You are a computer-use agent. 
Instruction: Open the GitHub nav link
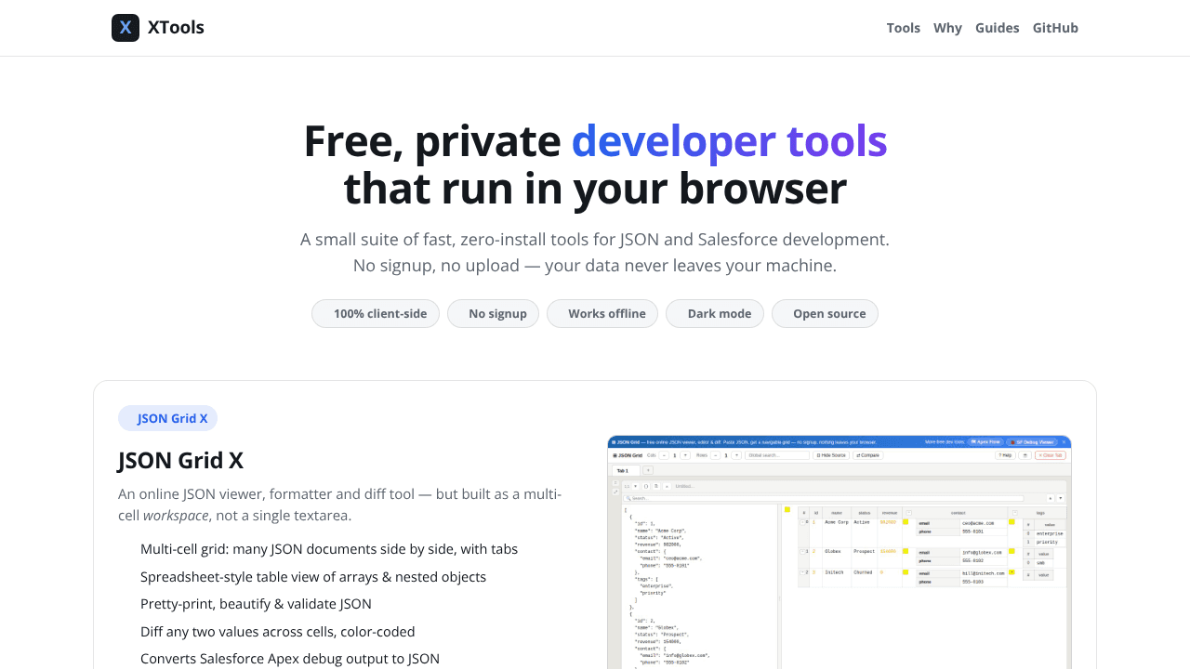1055,28
